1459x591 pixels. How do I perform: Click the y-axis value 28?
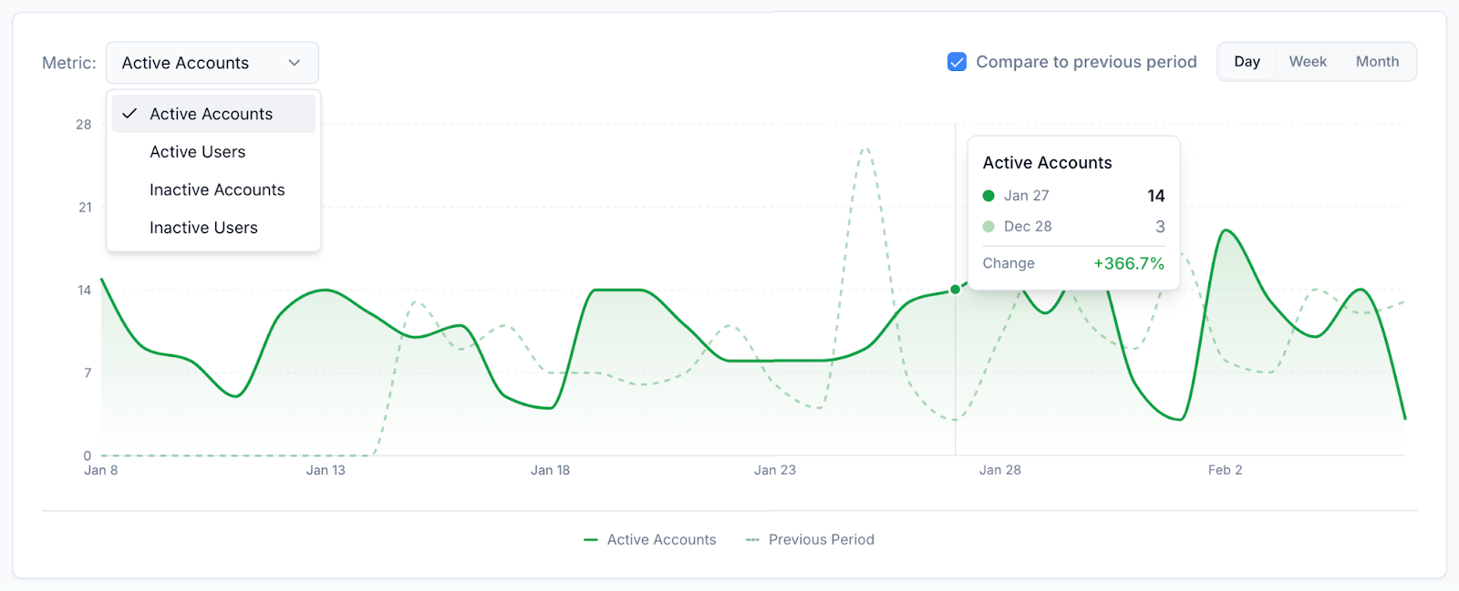(x=84, y=125)
